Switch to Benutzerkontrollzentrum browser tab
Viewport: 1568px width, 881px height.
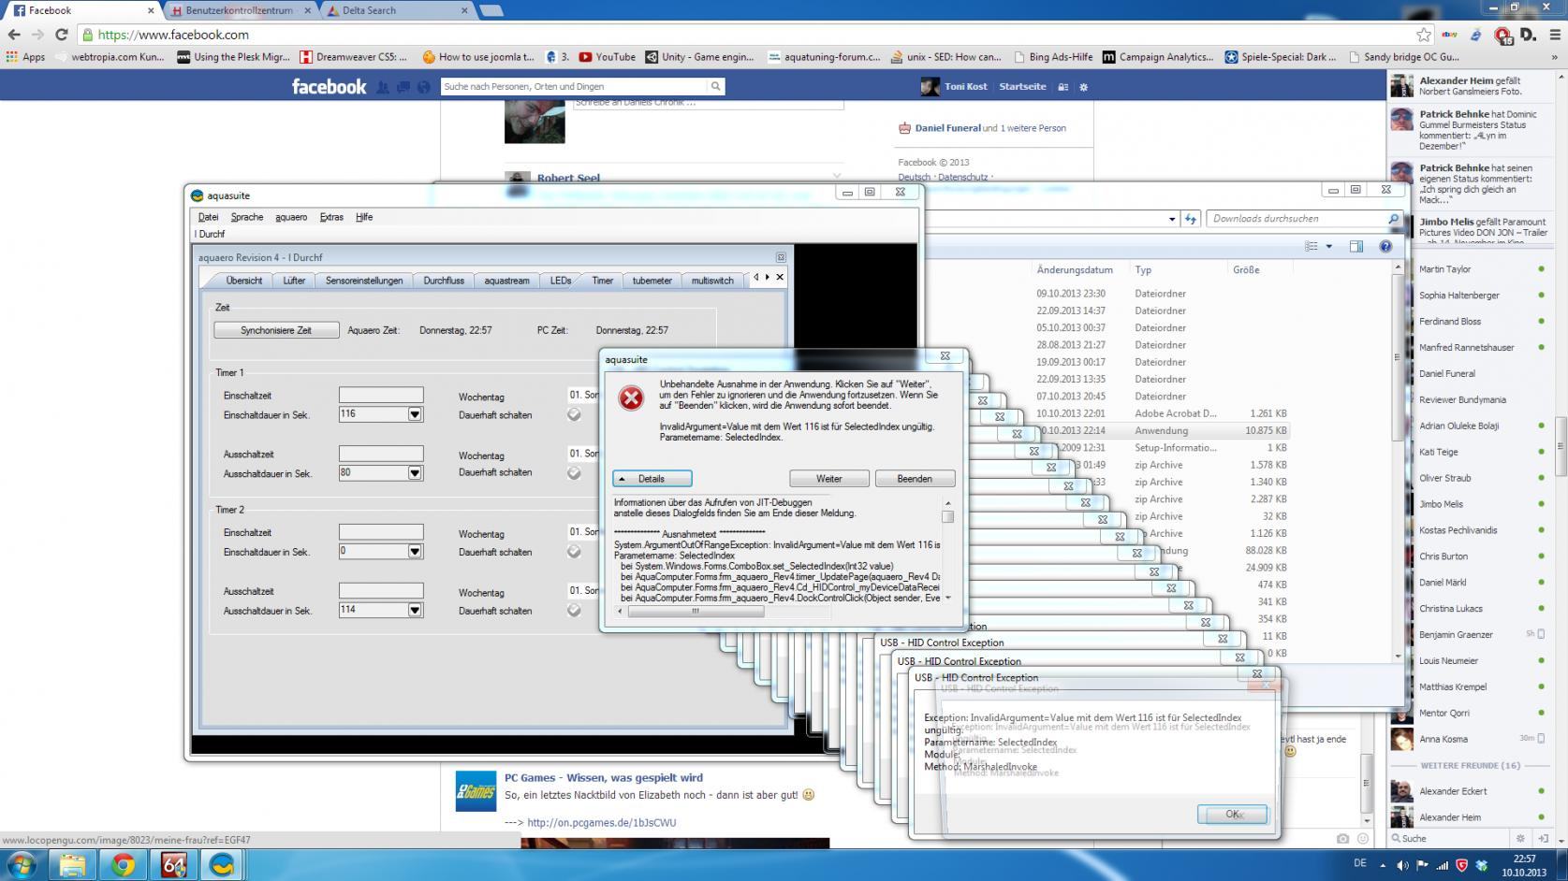point(238,10)
